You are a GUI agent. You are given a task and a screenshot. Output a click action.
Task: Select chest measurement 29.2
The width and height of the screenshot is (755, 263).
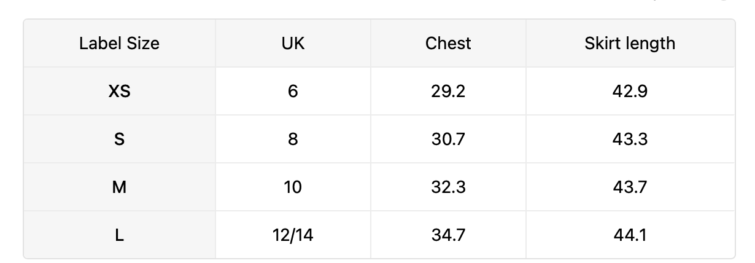click(x=448, y=91)
